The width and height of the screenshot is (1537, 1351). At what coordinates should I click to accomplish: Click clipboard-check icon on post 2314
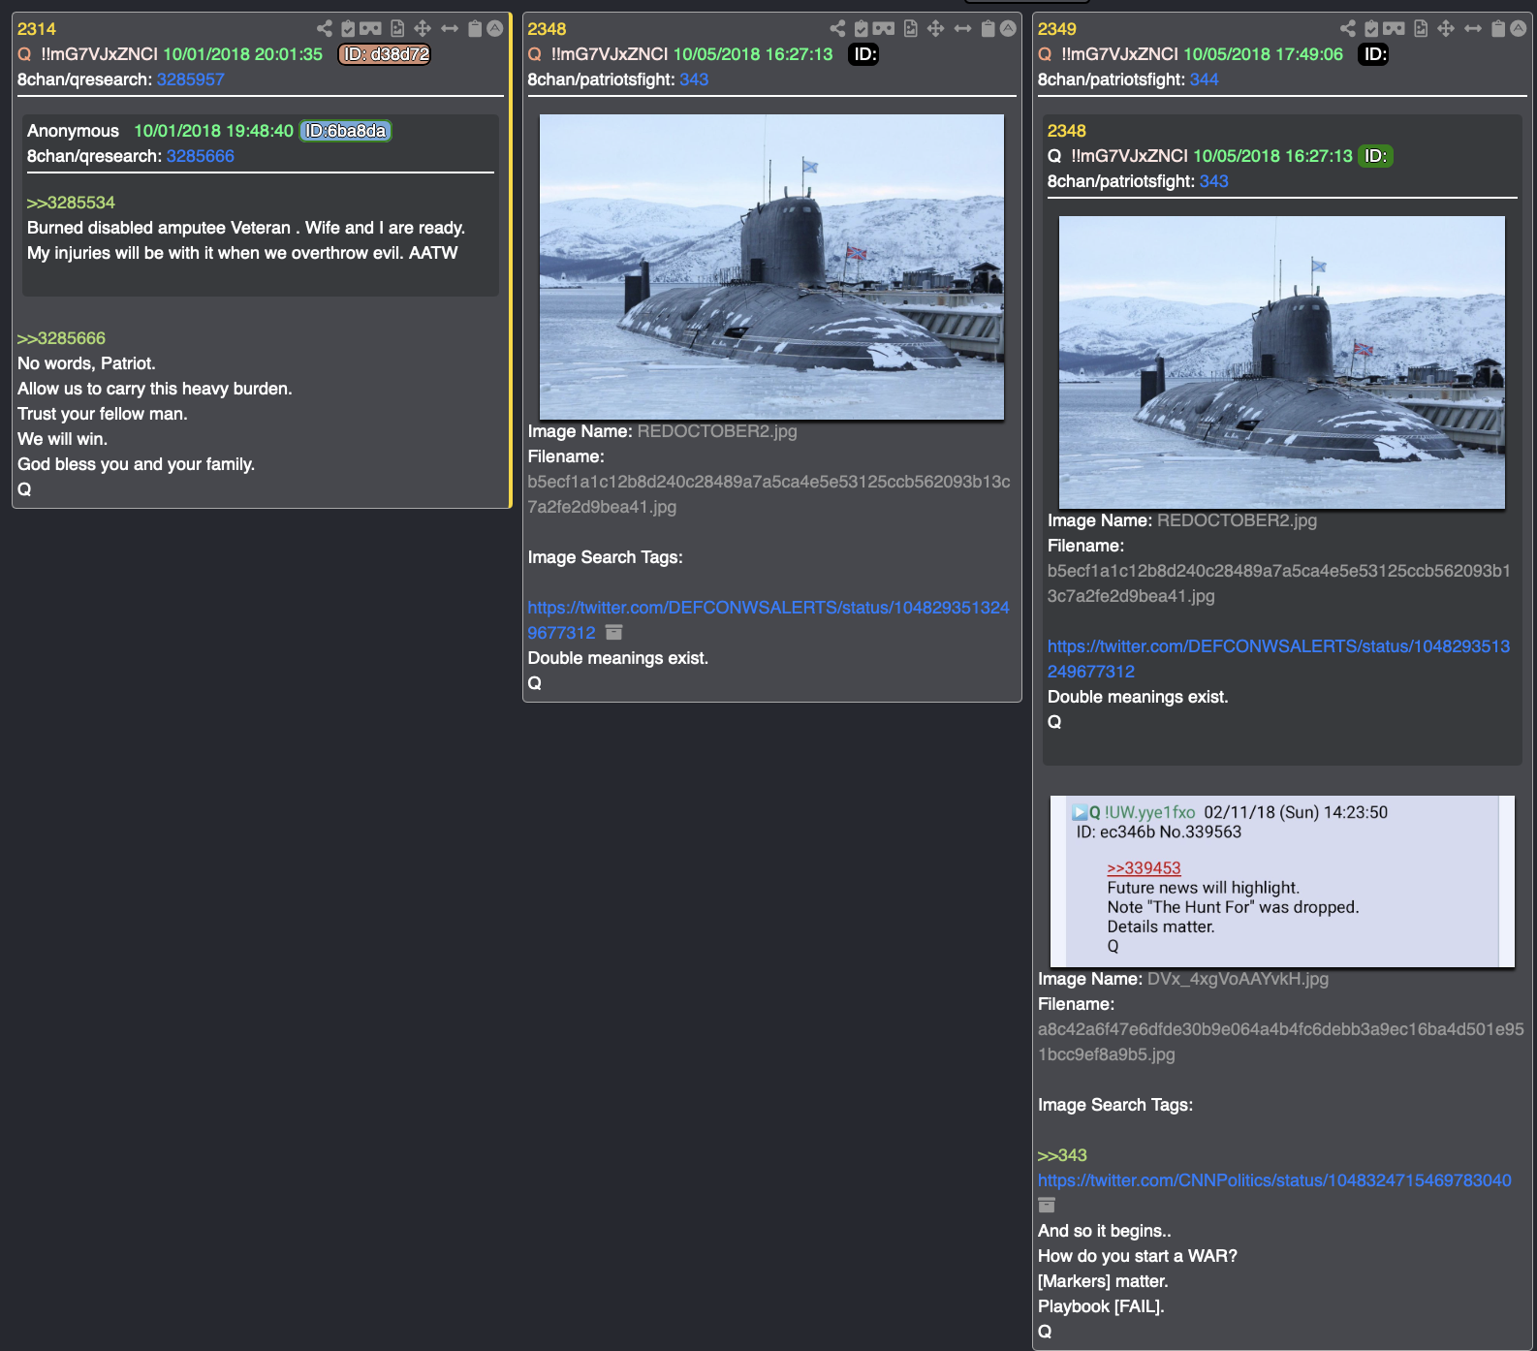pos(348,29)
